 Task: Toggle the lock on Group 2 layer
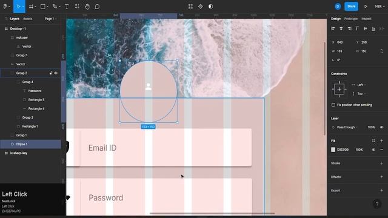[50, 73]
